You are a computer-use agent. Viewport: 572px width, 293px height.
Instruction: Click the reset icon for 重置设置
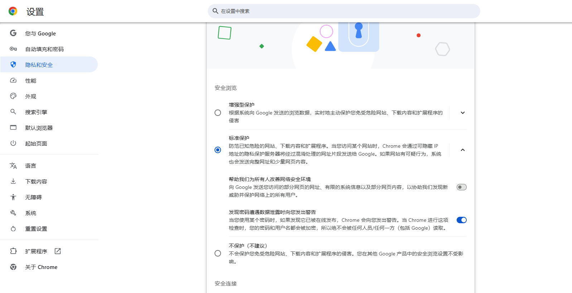pos(13,229)
